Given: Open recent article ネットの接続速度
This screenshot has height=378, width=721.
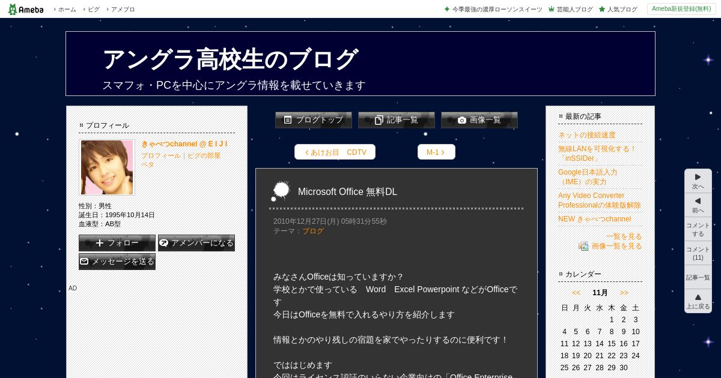Looking at the screenshot, I should [x=587, y=135].
